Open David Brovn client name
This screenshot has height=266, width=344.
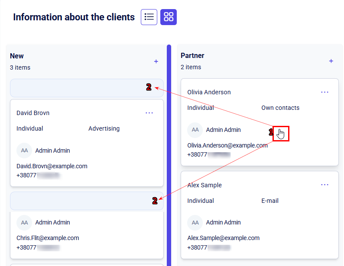click(x=33, y=113)
